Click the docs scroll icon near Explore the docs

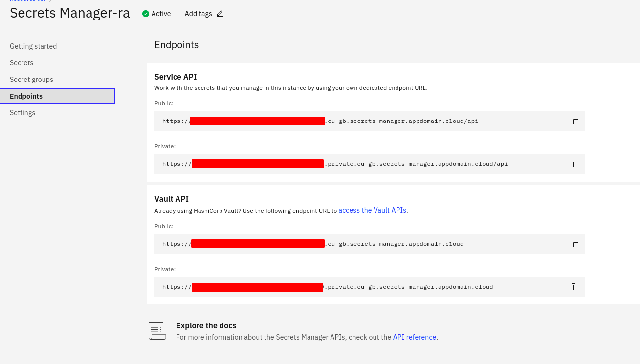pos(157,331)
